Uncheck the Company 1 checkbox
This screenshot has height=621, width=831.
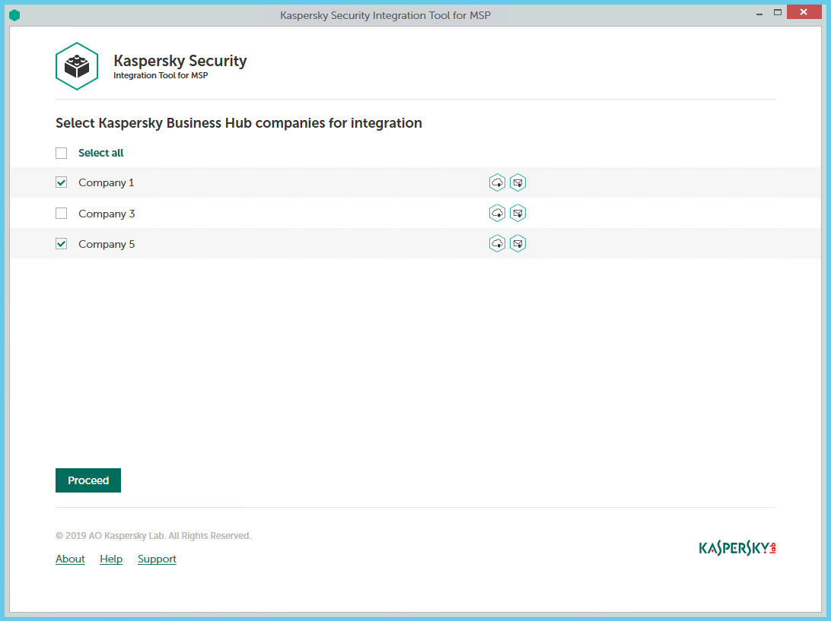click(62, 182)
